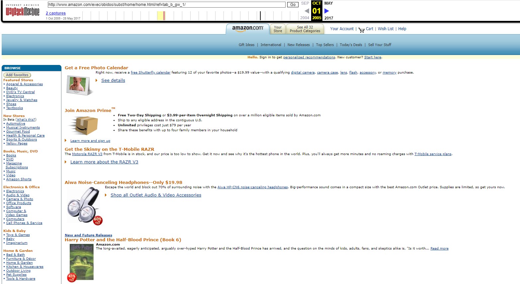Open Kitchen & Housewares link
The width and height of the screenshot is (520, 284).
point(25,267)
